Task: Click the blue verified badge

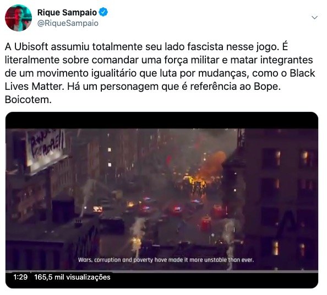Action: (103, 12)
